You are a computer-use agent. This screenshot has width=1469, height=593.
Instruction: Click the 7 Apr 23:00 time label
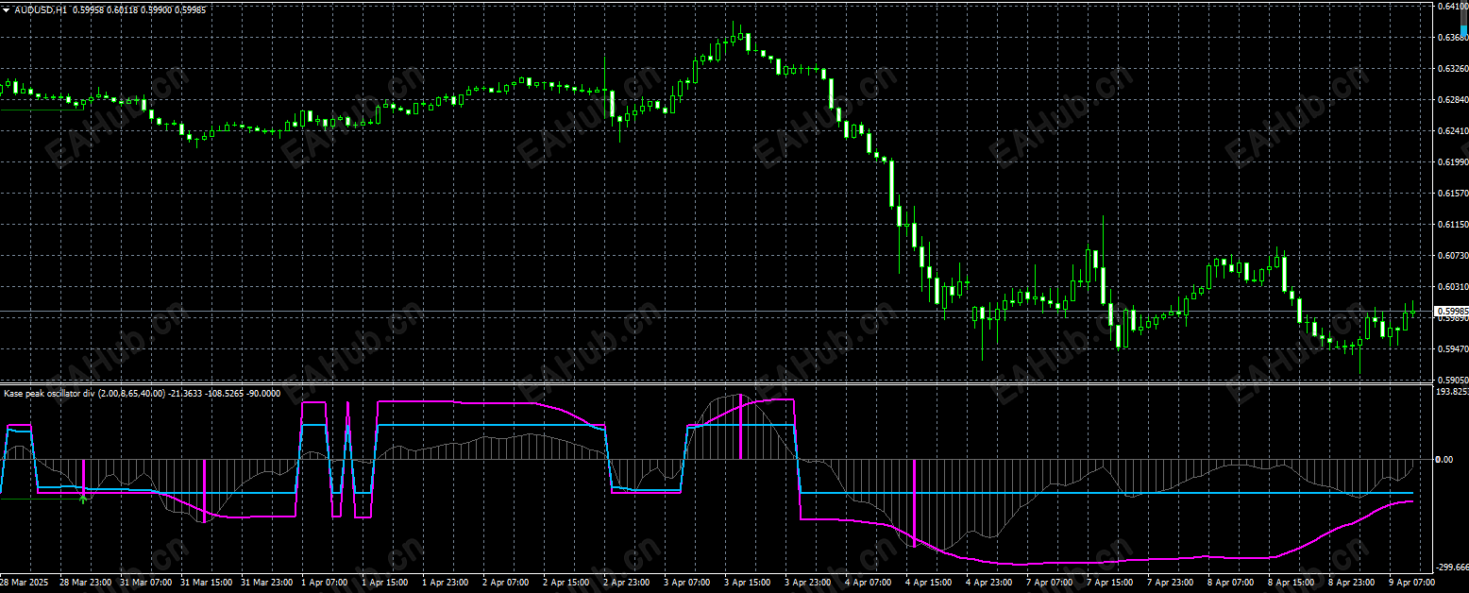1171,583
